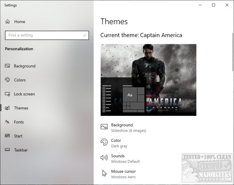The image size is (234, 185).
Task: Open the Home page label
Action: [20, 22]
